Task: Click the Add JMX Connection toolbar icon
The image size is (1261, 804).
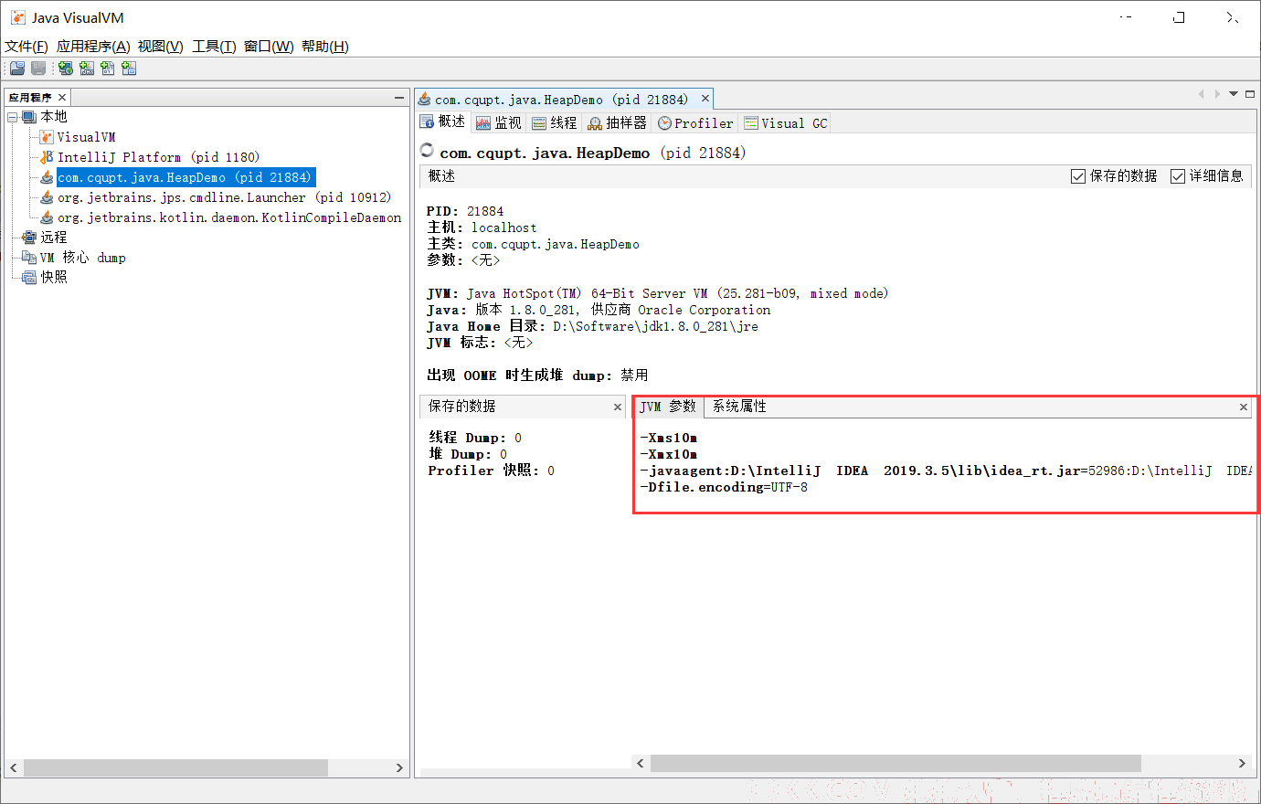Action: (87, 69)
